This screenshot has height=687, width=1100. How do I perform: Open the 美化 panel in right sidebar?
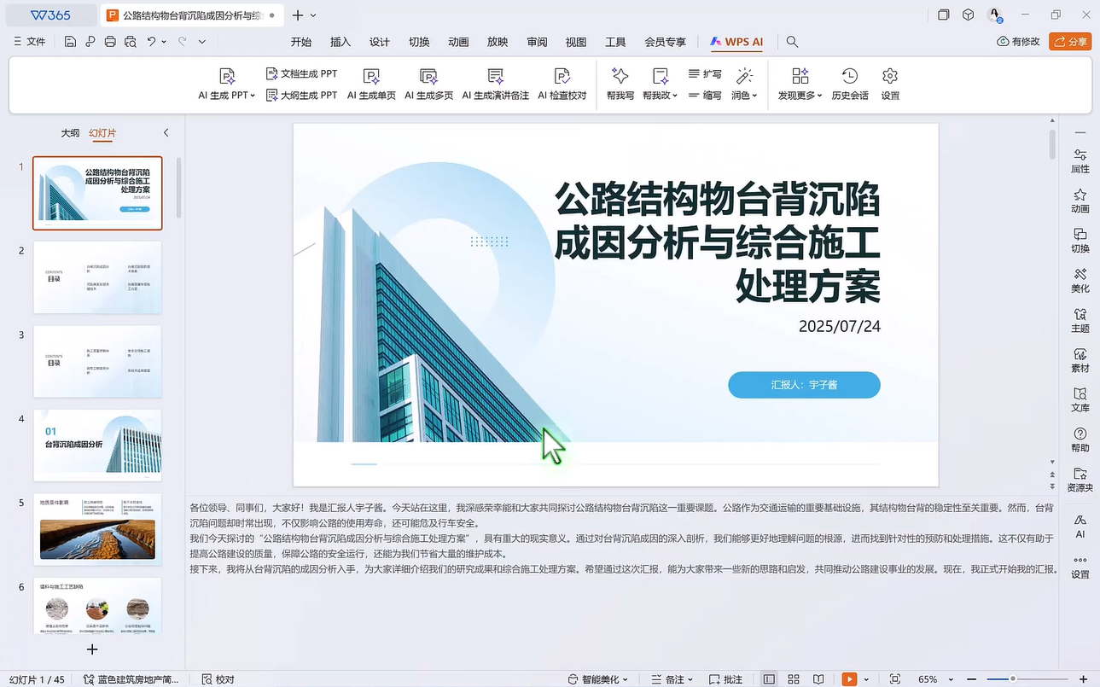[x=1080, y=280]
